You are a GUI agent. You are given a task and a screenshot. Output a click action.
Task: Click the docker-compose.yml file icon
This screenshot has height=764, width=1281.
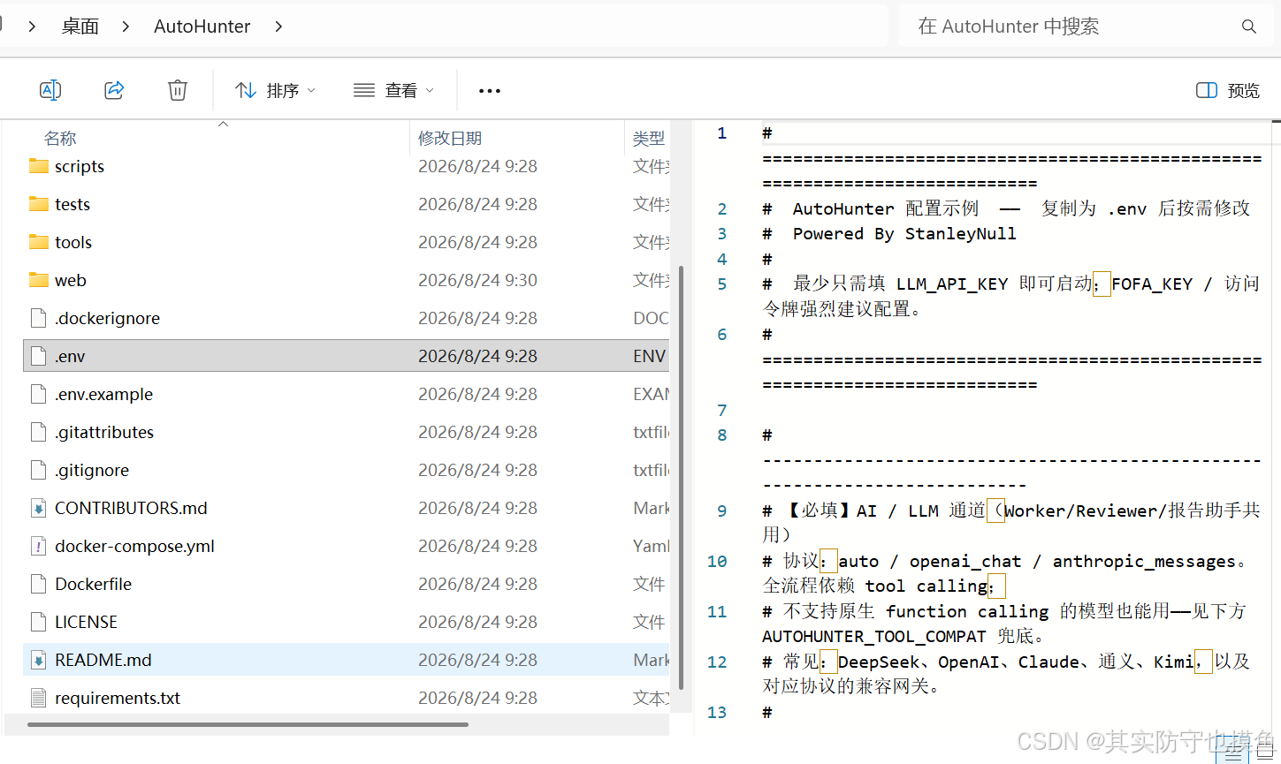click(39, 546)
